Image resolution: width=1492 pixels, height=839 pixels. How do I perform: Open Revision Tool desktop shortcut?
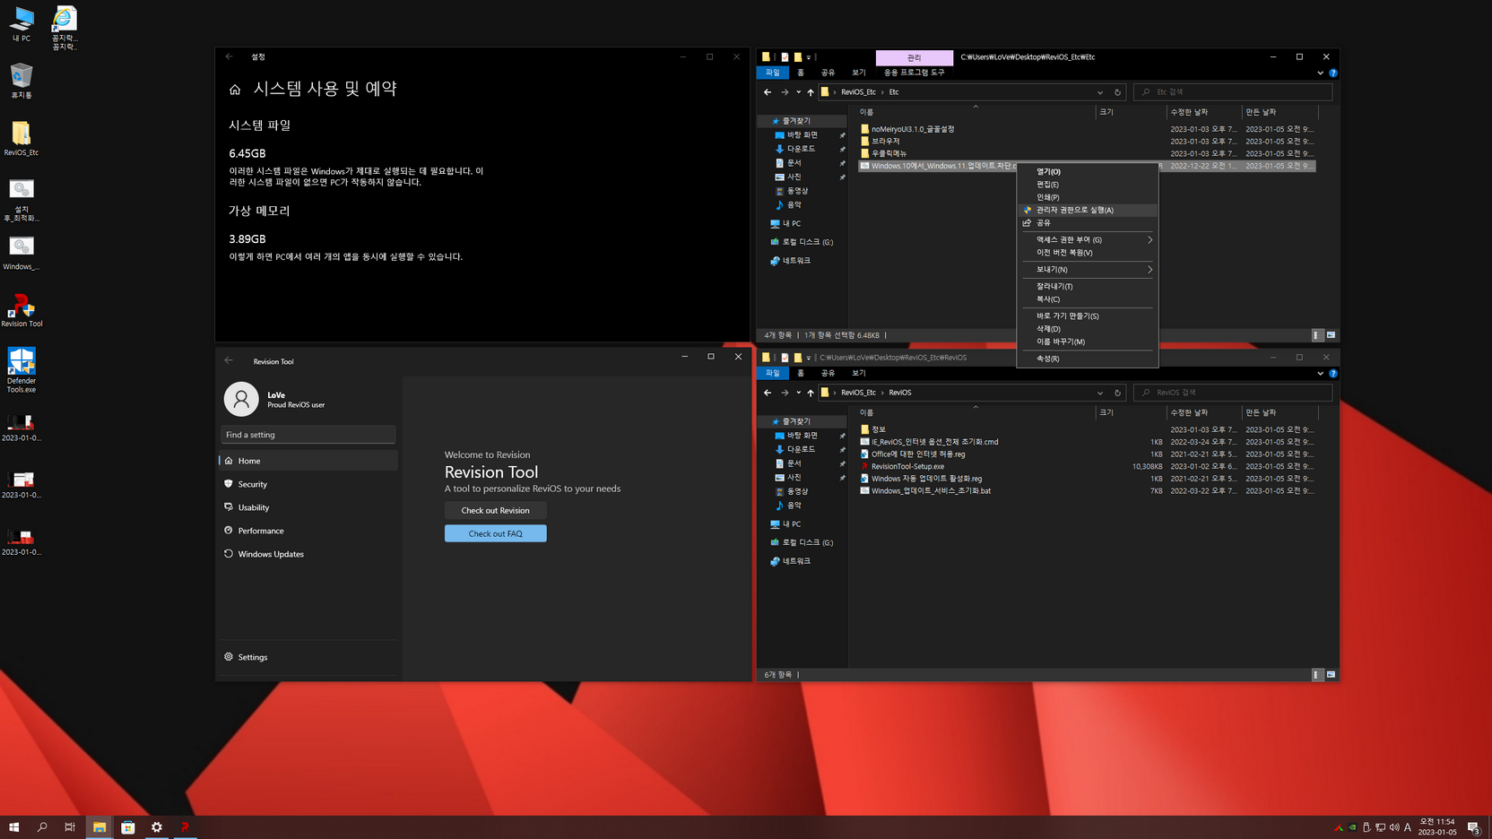[22, 311]
